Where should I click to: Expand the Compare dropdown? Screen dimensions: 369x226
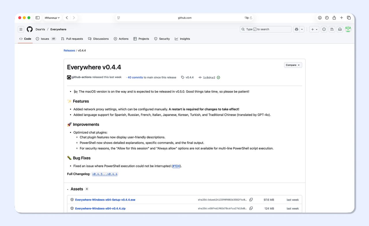[x=293, y=65]
